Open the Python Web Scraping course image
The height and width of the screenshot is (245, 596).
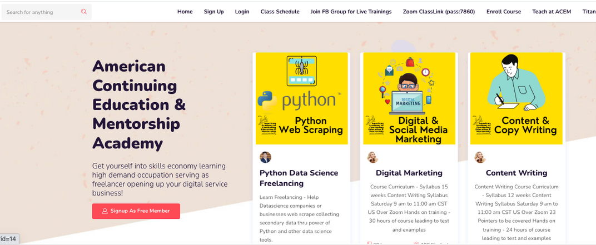point(301,98)
